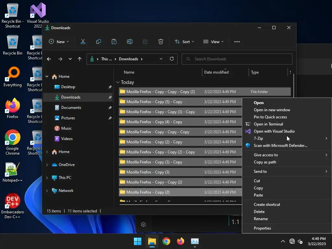
Task: Click Downloads in the address breadcrumb
Action: [128, 59]
